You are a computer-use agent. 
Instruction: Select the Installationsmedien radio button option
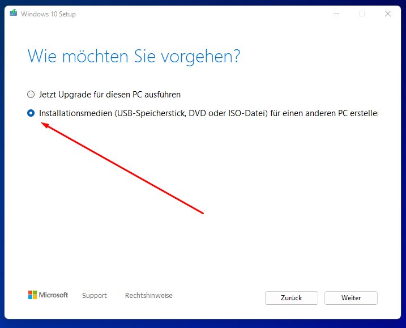[x=31, y=113]
